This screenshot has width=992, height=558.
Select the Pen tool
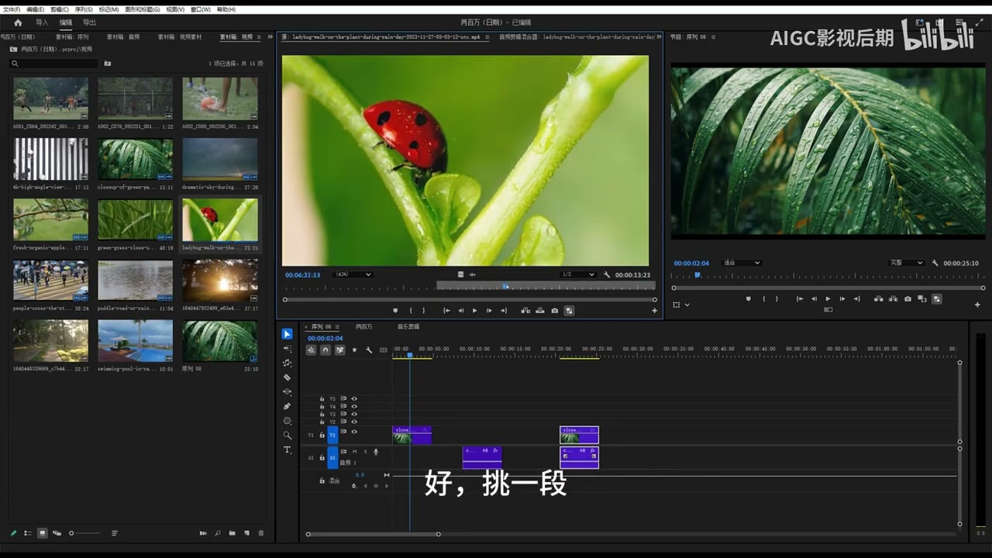point(287,406)
